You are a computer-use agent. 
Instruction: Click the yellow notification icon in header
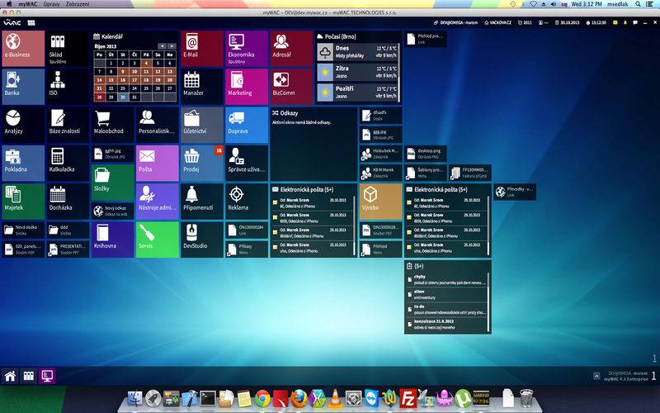pos(615,23)
